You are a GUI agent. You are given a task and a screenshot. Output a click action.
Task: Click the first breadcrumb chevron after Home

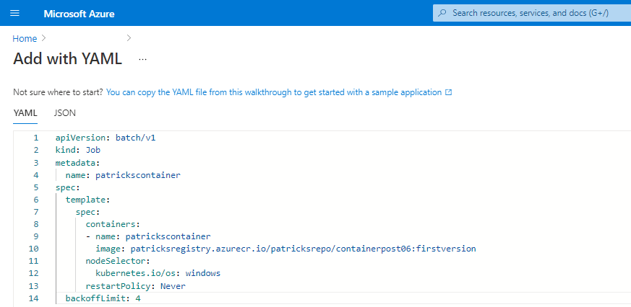click(44, 38)
